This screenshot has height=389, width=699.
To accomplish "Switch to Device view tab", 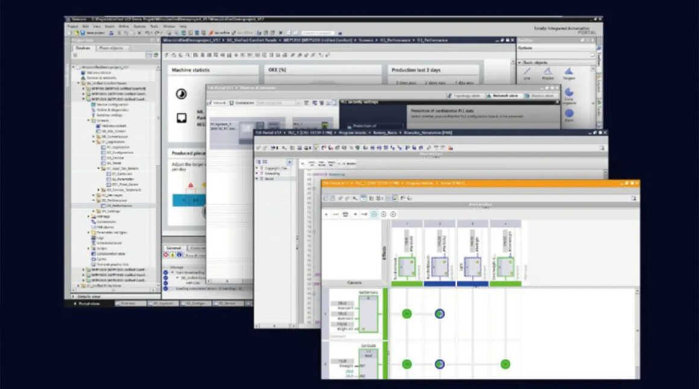I will click(x=540, y=96).
